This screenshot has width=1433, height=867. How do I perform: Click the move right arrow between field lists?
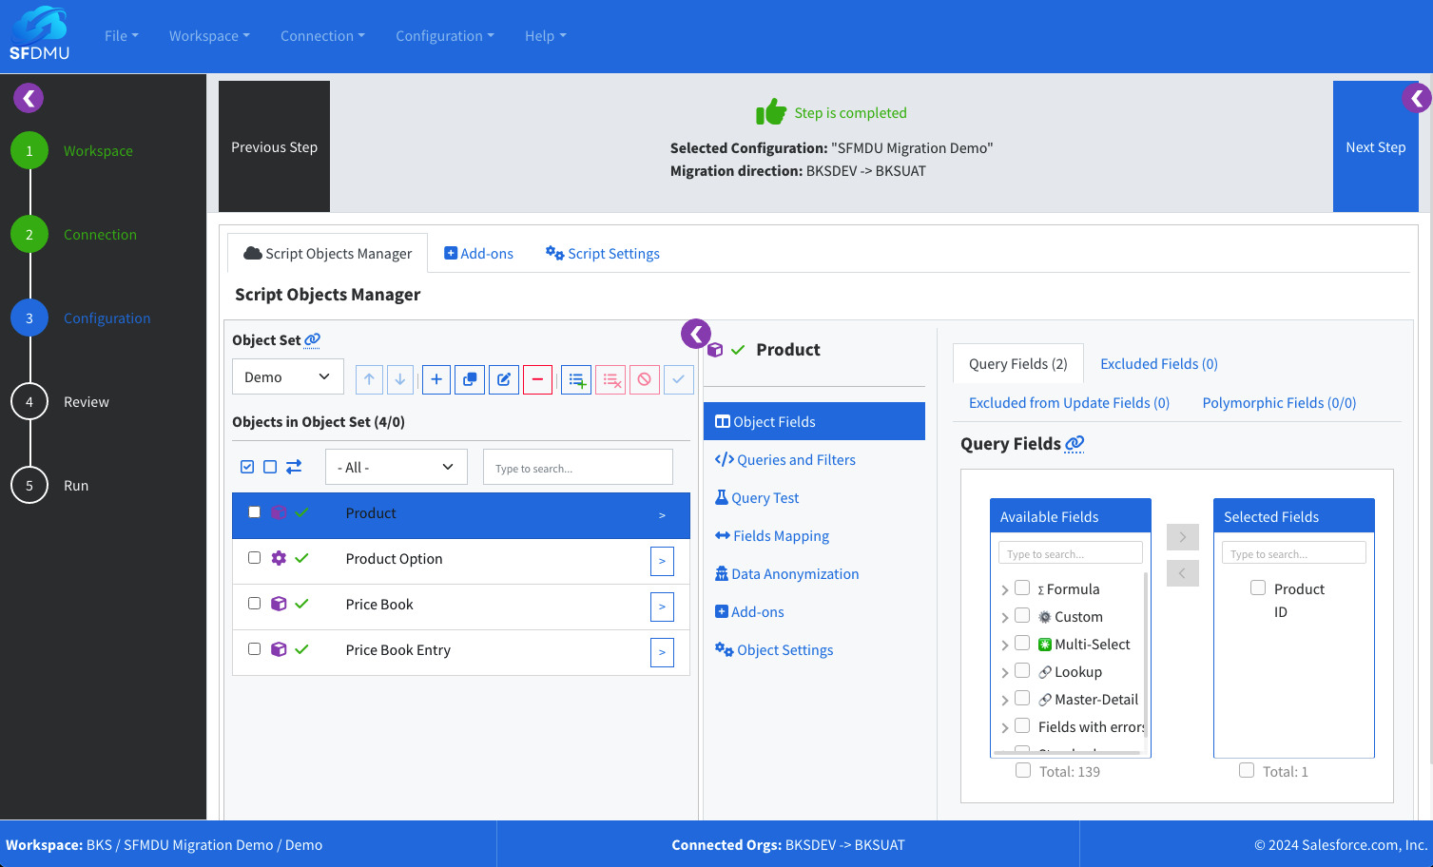(x=1182, y=537)
